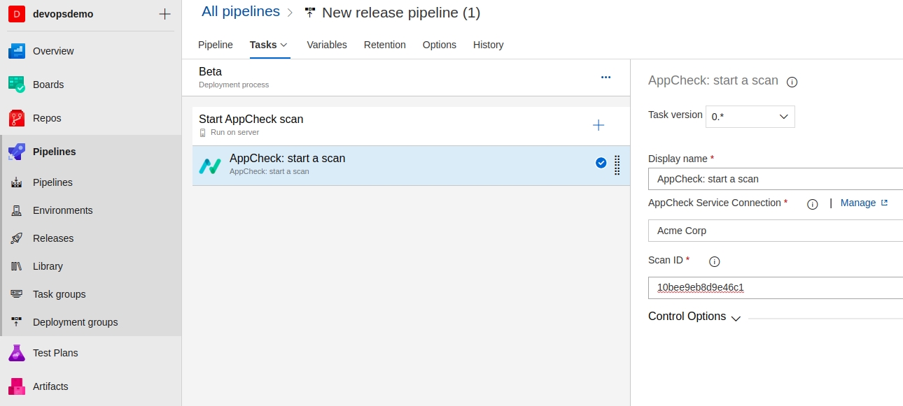Viewport: 903px width, 406px height.
Task: Expand the Control Options section
Action: [735, 318]
